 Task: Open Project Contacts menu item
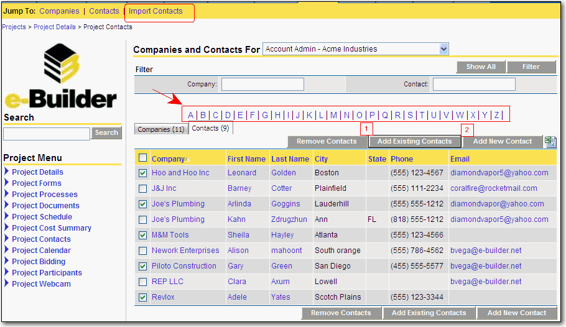[41, 239]
